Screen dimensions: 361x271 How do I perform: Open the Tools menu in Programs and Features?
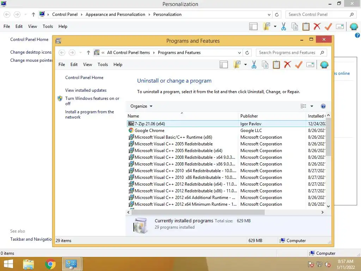103,65
